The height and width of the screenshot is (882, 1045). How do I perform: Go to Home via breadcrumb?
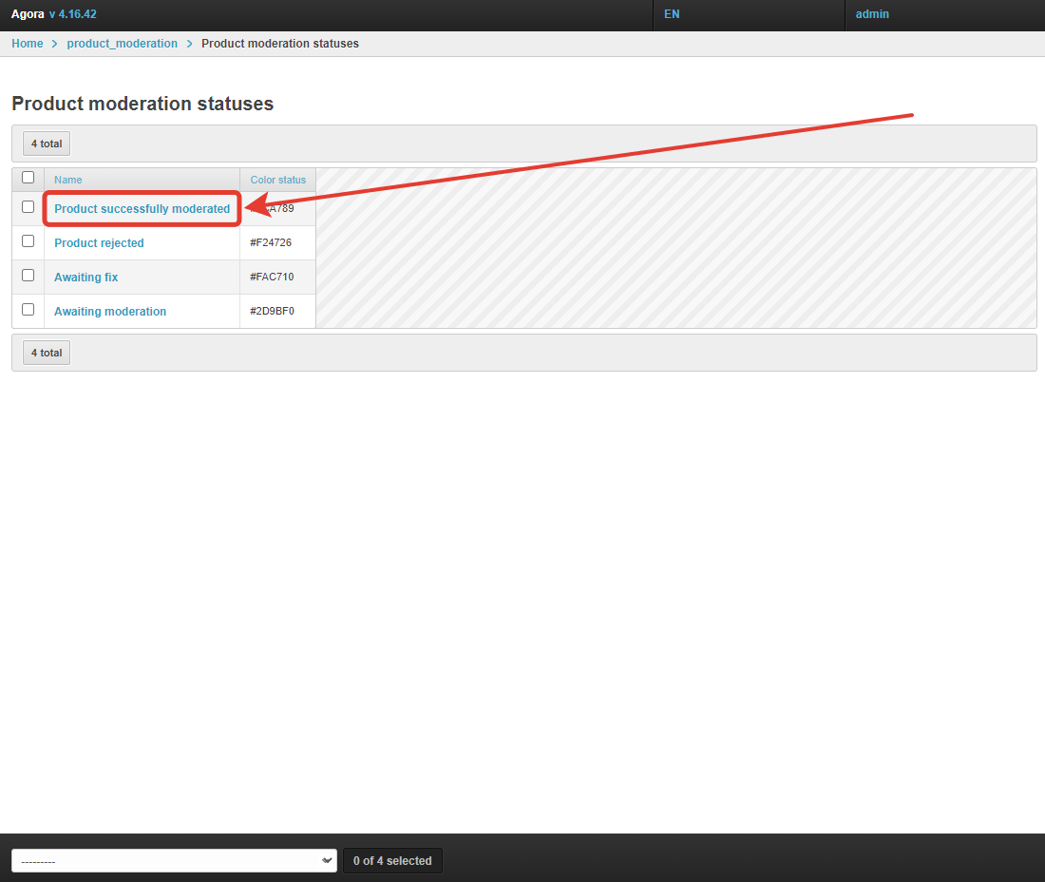(28, 44)
